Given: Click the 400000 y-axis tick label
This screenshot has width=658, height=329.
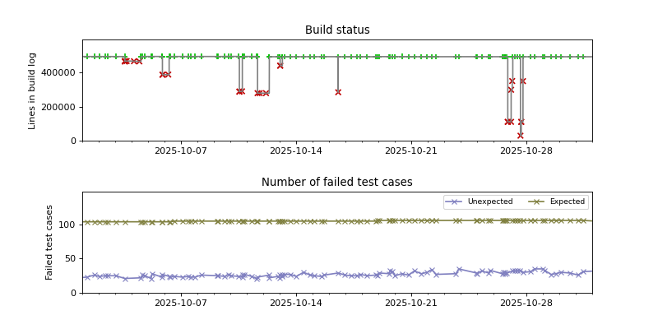Looking at the screenshot, I should click(59, 72).
